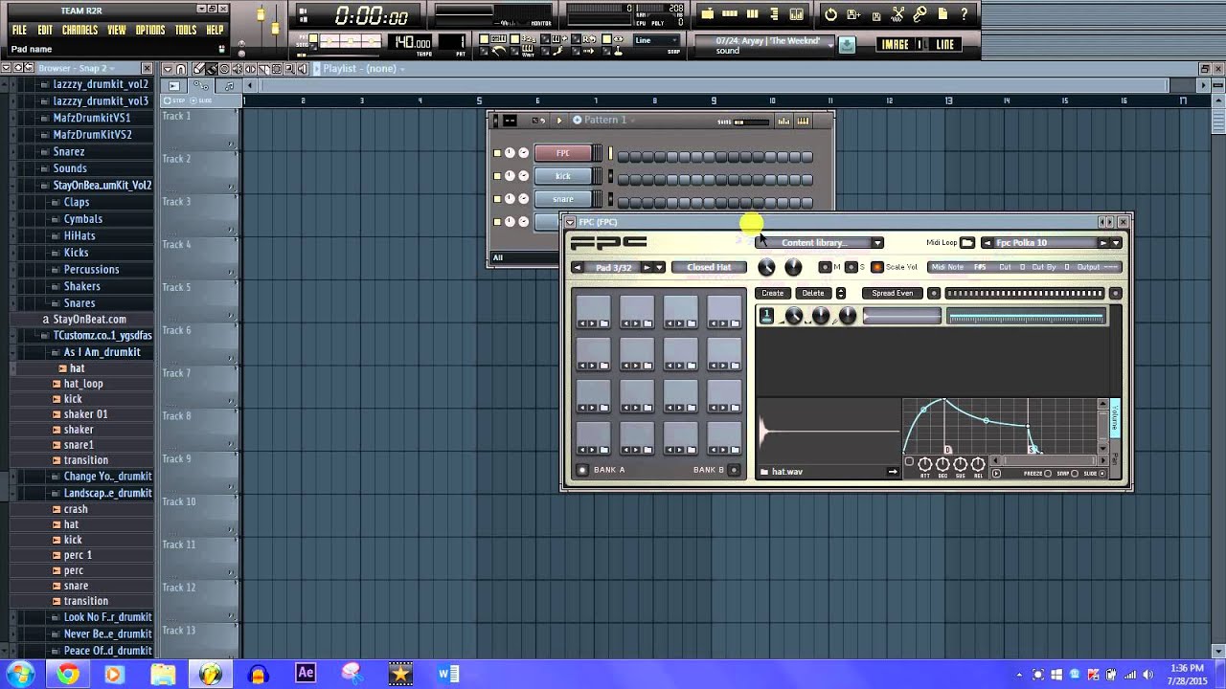Click the kick channel button
Screen dimensions: 1226x689
(563, 176)
